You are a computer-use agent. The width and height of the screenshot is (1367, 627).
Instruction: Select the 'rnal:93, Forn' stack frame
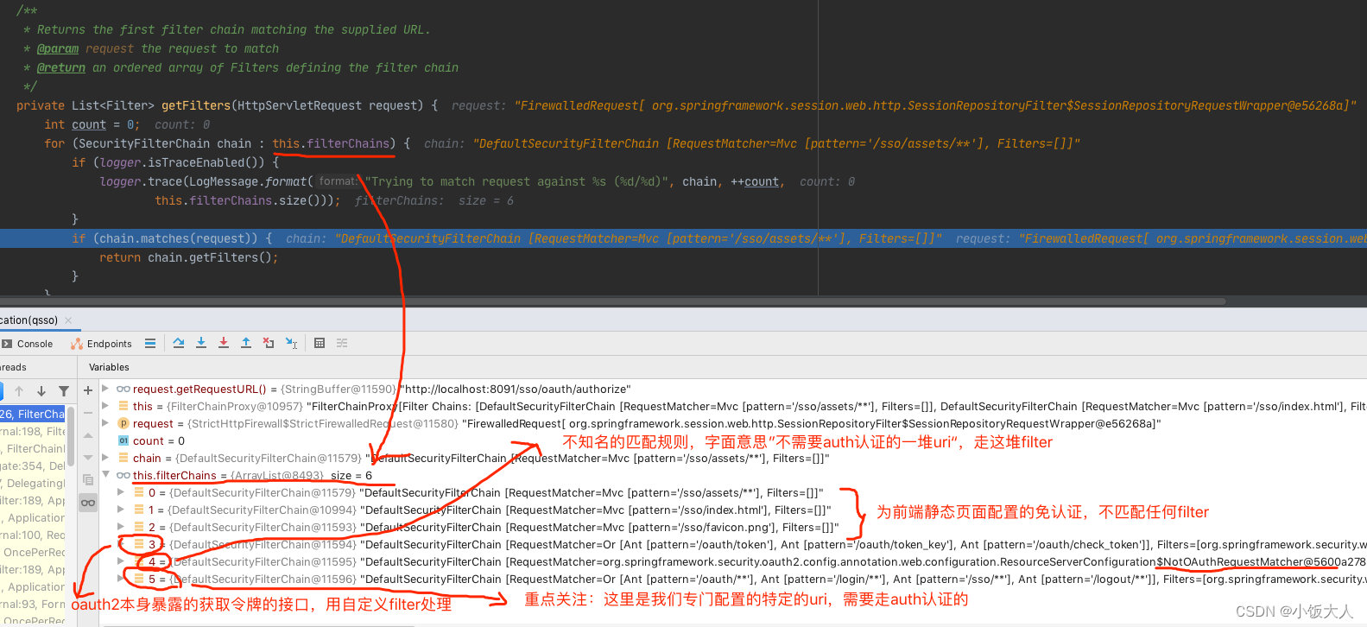click(x=33, y=605)
